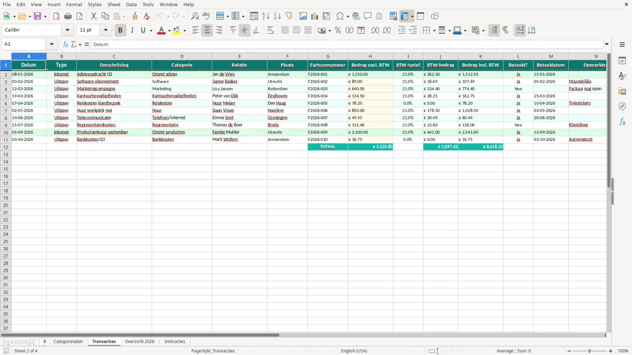Screen dimensions: 632x355
Task: Toggle Freeze Rows and Columns
Action: [404, 16]
